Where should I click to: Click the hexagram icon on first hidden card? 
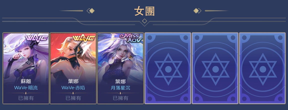click(x=168, y=69)
